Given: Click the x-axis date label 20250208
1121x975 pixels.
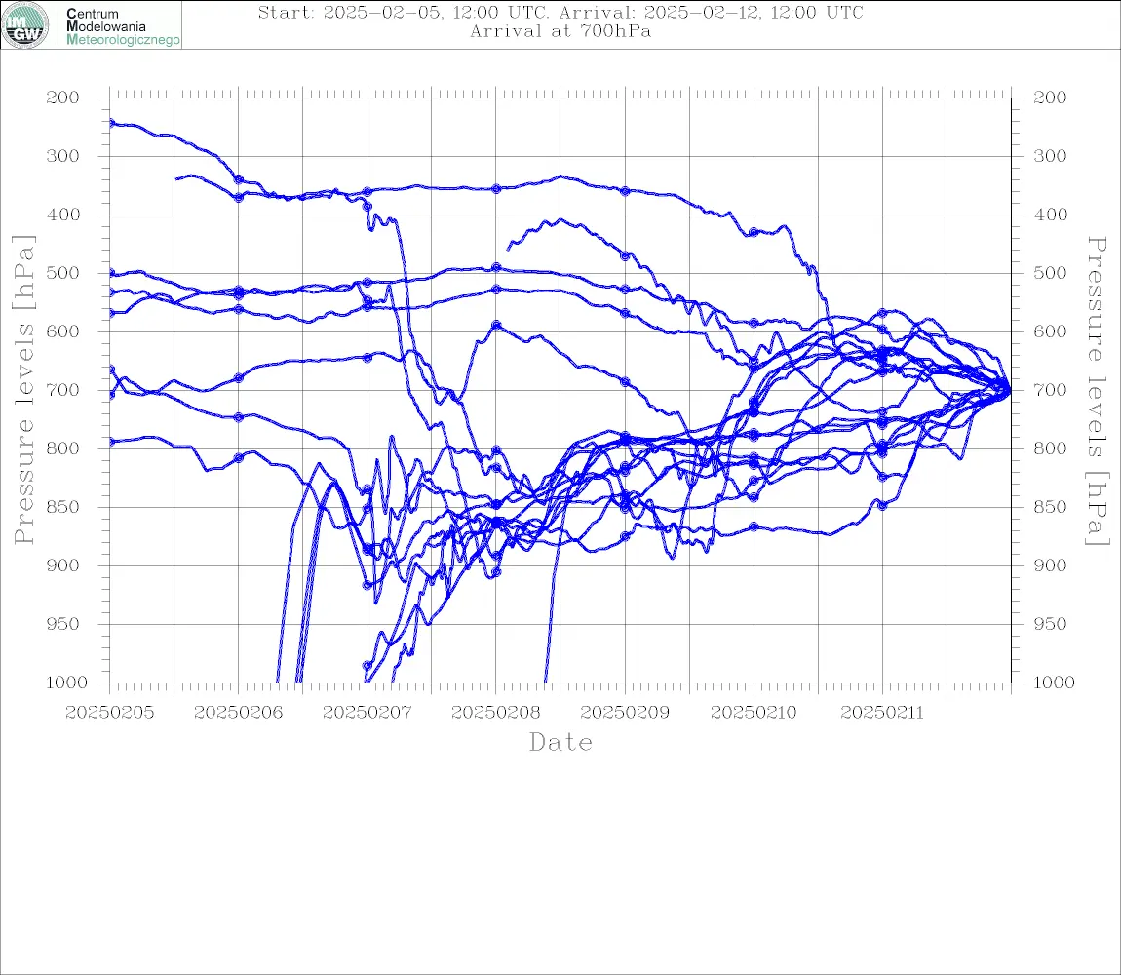Looking at the screenshot, I should (495, 713).
